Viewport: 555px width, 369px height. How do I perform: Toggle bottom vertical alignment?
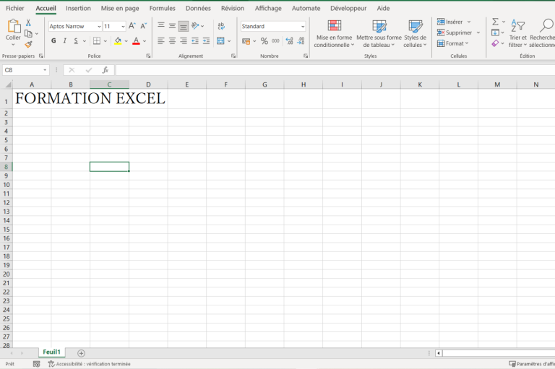coord(184,26)
